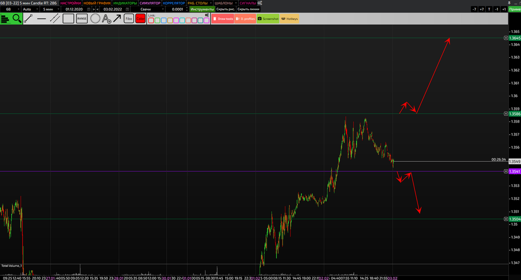Click the +7 days shift button
The height and width of the screenshot is (280, 521).
pyautogui.click(x=482, y=9)
